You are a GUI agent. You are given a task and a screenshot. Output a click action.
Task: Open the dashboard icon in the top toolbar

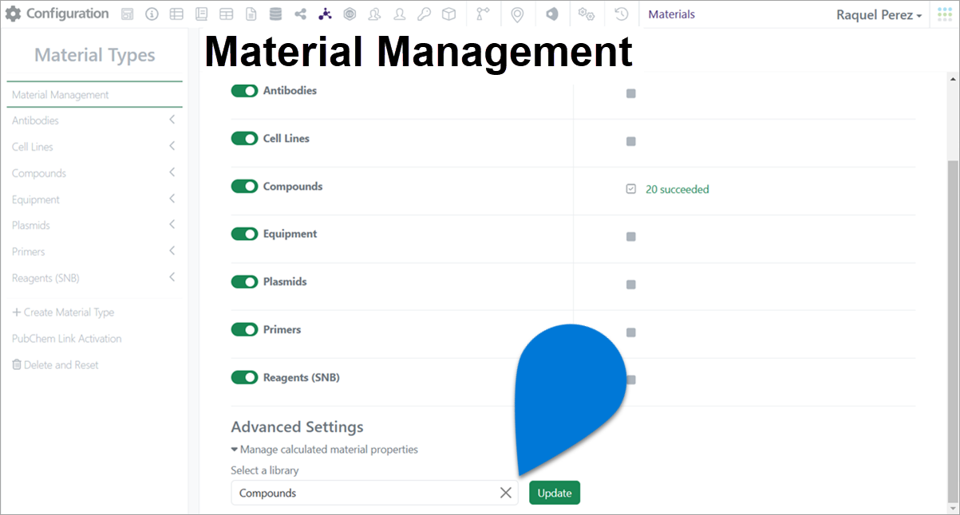tap(128, 14)
